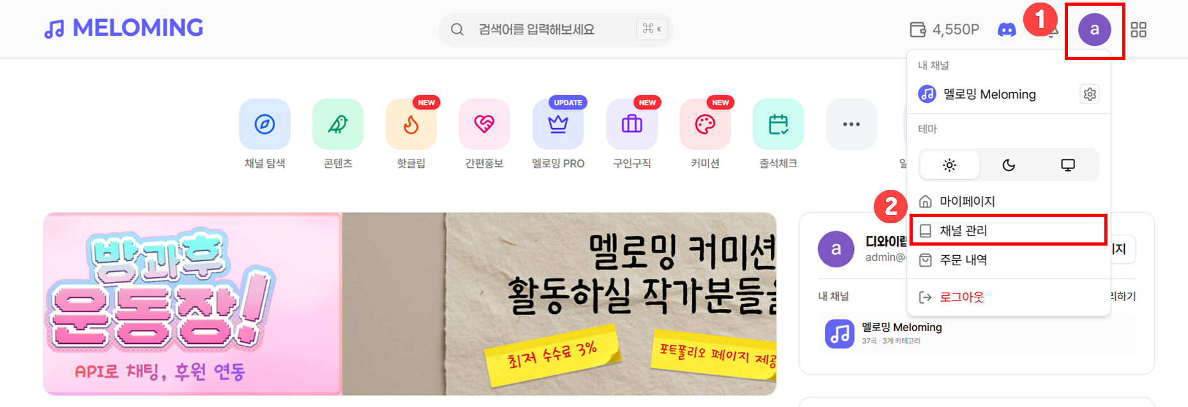Open the 커미션 palette icon
Viewport: 1188px width, 407px height.
coord(705,124)
